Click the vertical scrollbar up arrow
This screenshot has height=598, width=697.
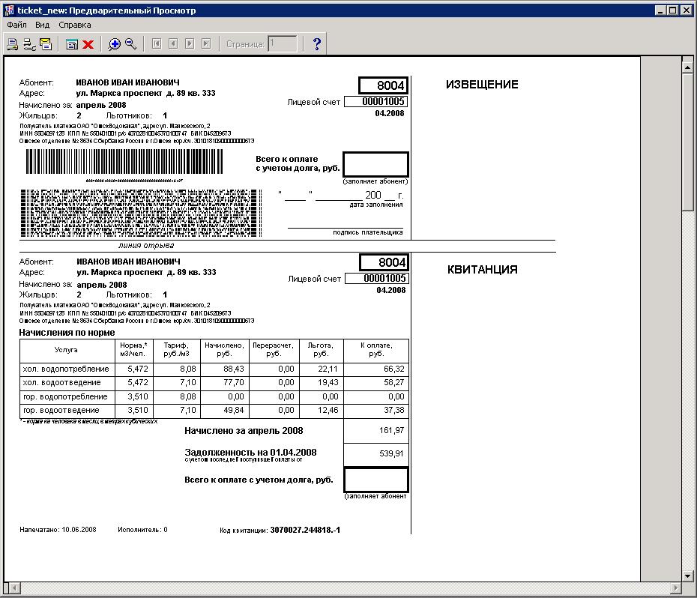click(x=688, y=67)
